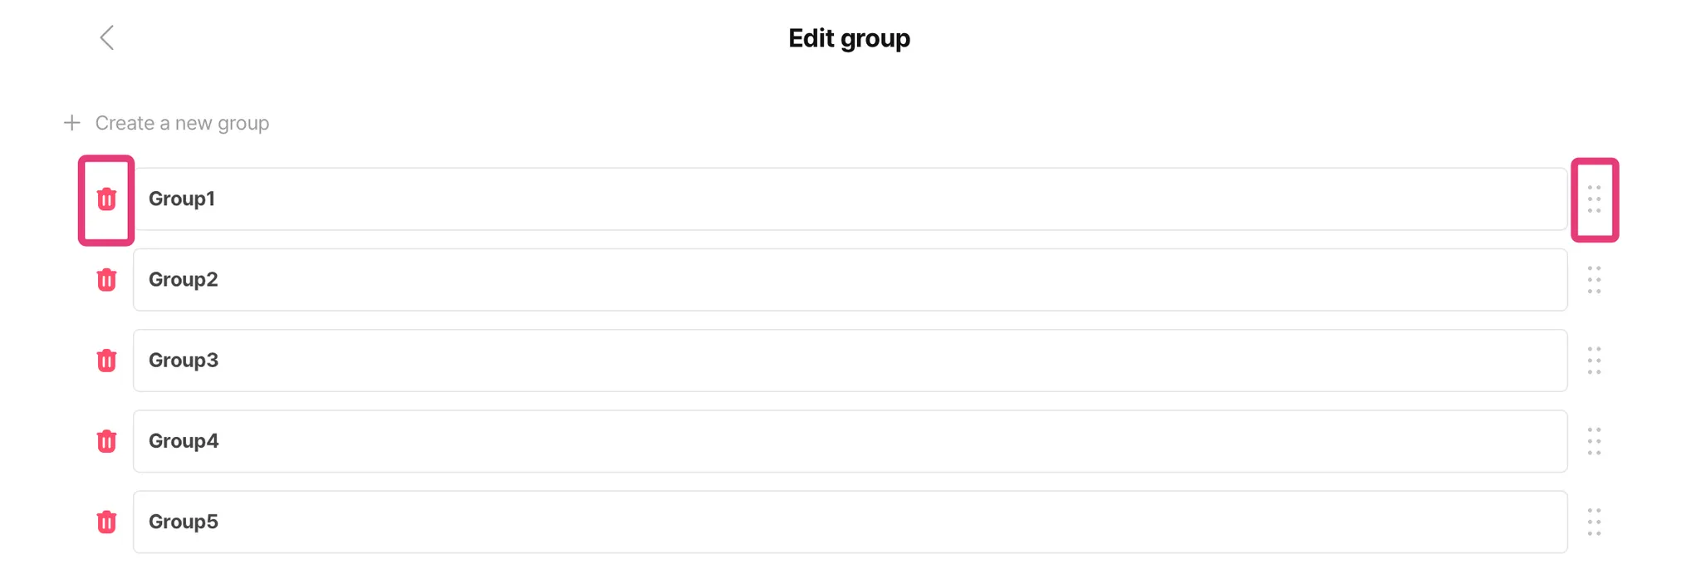Edit the Group3 name field
1701x584 pixels.
pos(849,361)
